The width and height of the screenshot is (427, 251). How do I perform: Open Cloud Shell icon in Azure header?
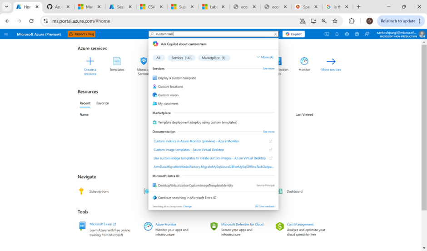coord(327,34)
